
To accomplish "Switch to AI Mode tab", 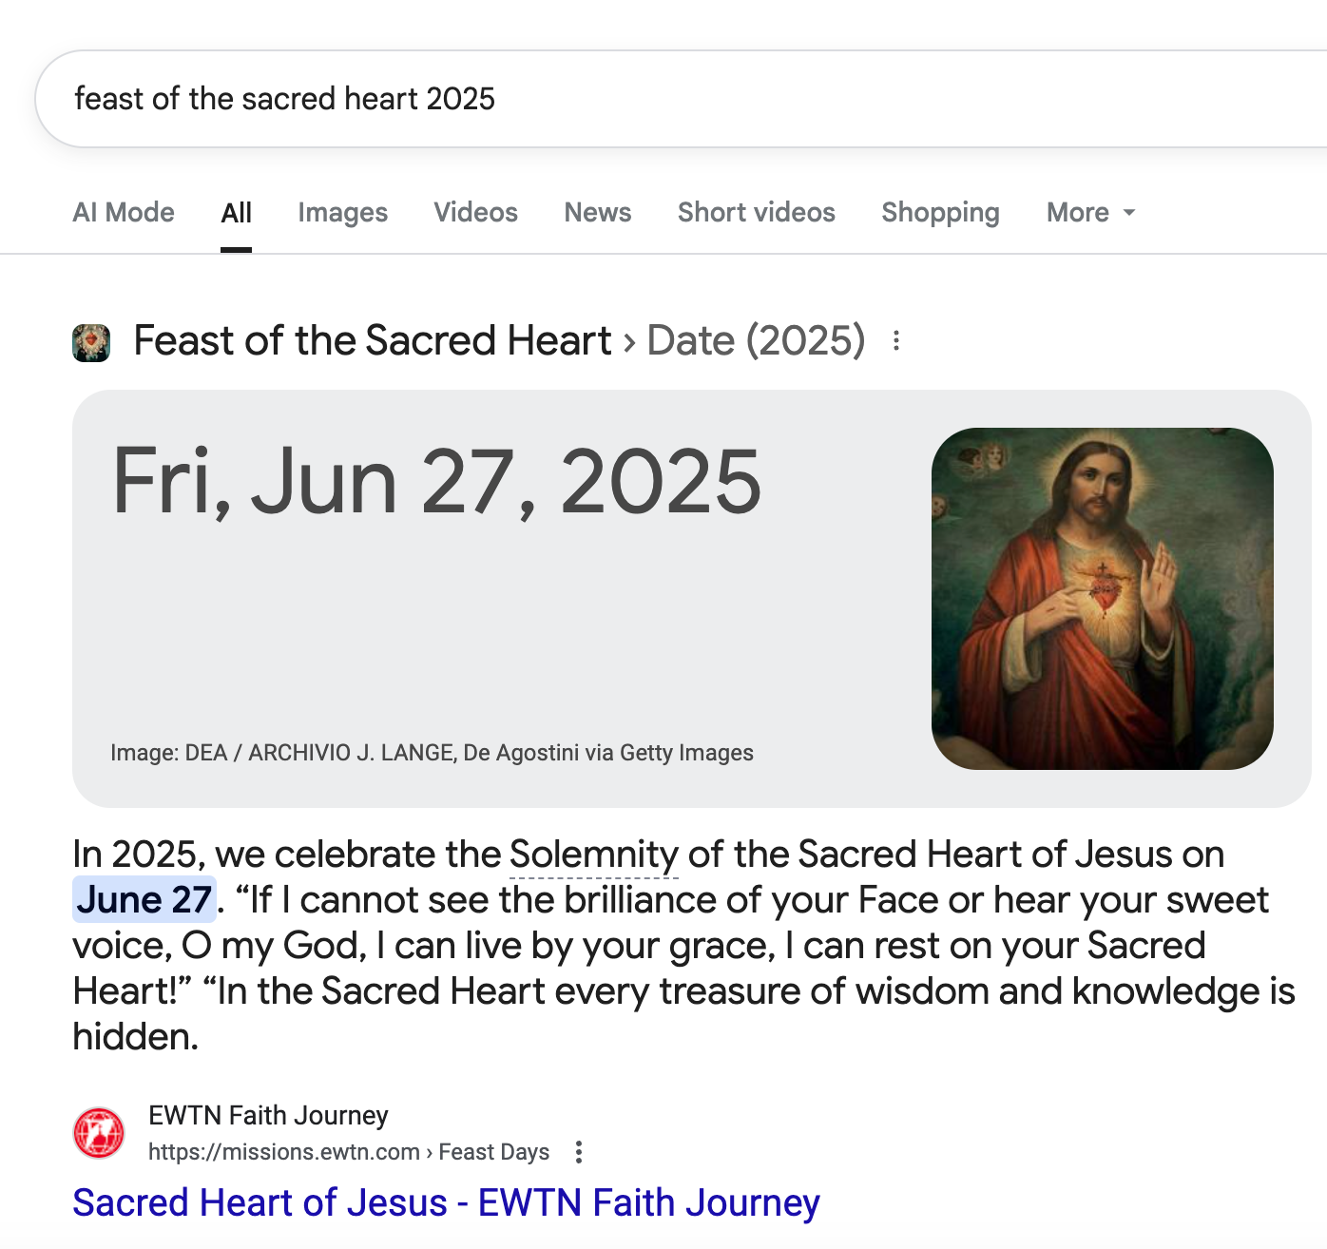I will pyautogui.click(x=124, y=212).
